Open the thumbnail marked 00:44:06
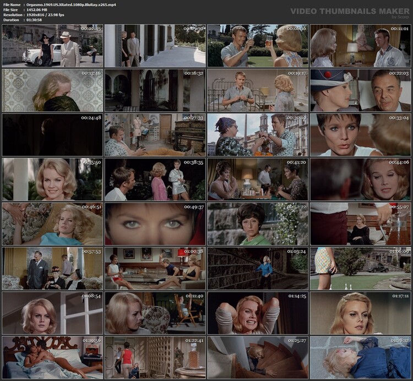The height and width of the screenshot is (381, 413). [361, 179]
